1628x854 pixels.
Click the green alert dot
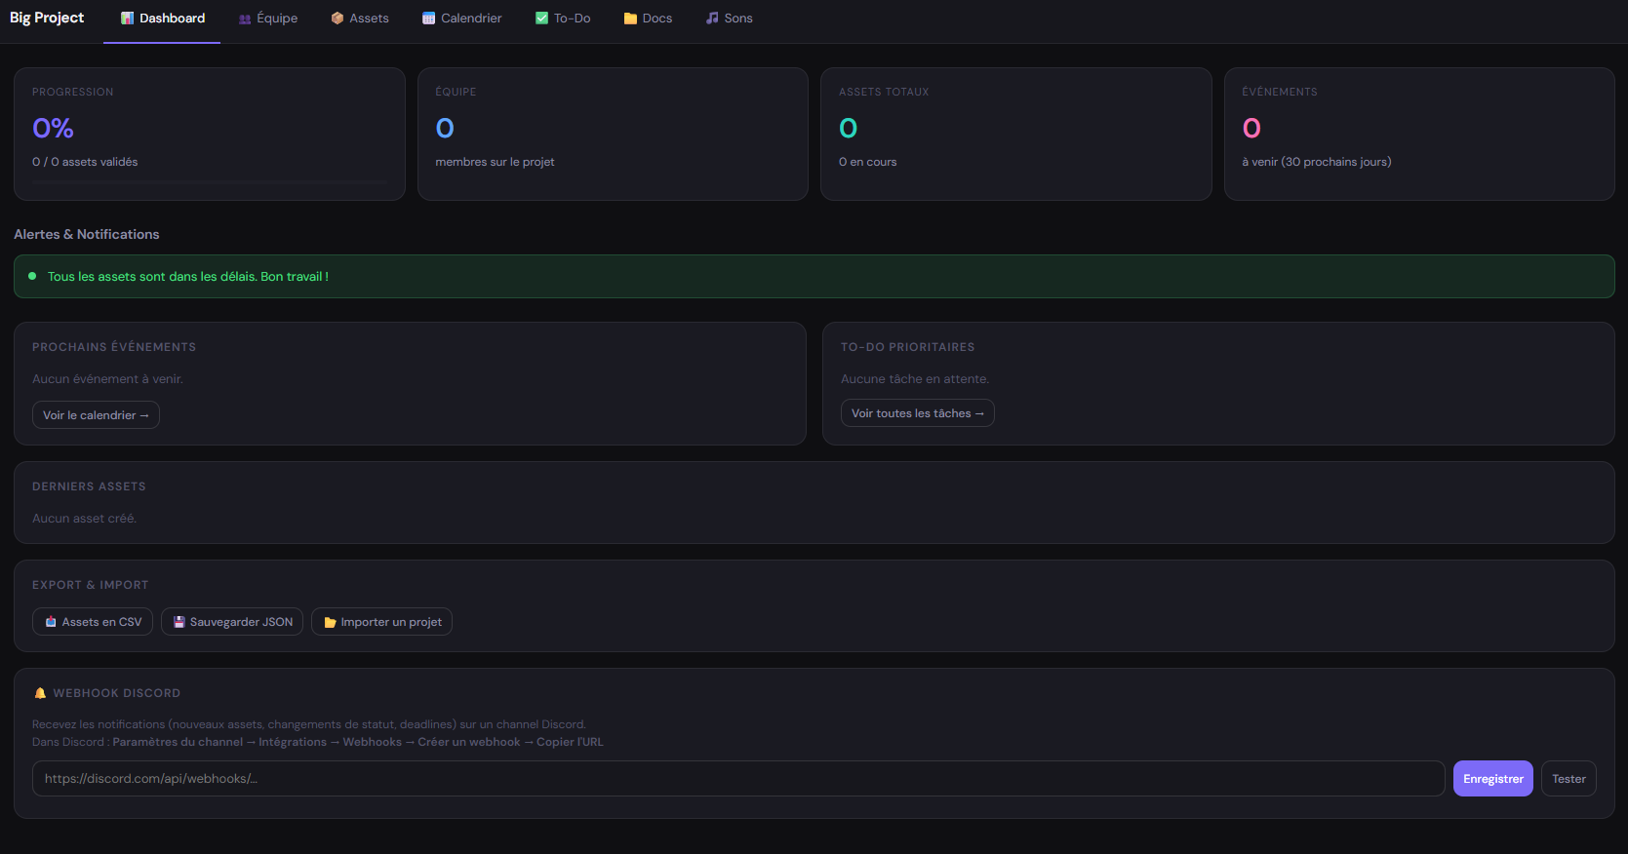pos(32,276)
